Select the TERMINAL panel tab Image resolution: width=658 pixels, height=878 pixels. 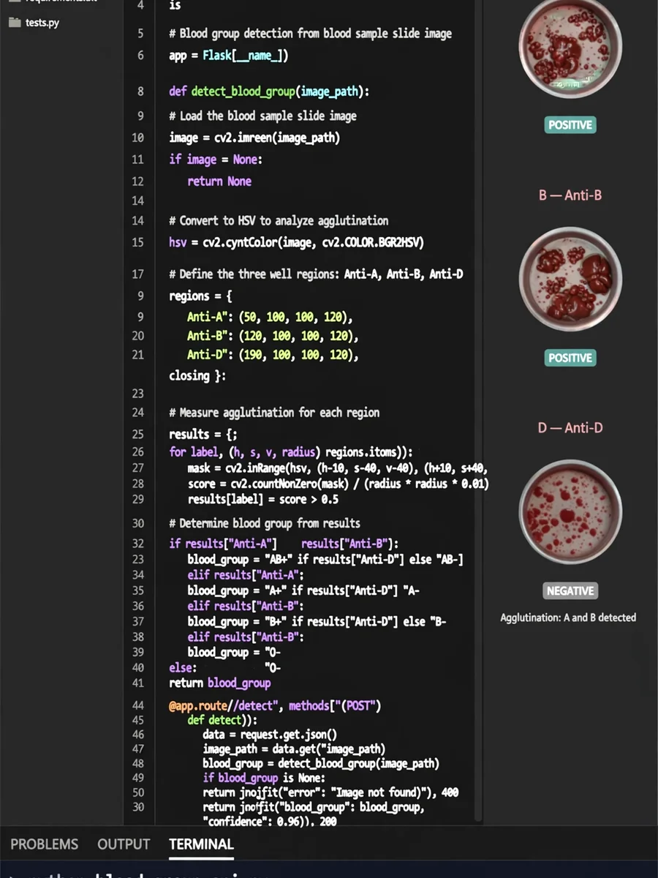201,844
